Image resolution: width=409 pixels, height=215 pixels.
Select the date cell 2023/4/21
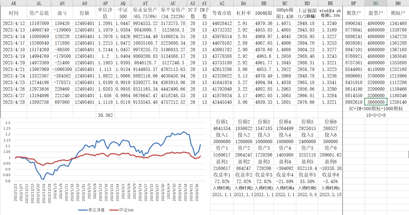14,69
